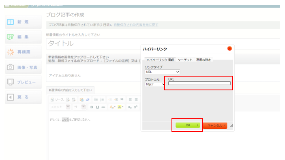Click the 新着情報の内容を入力して下さい tab label
This screenshot has width=285, height=160.
tap(71, 90)
